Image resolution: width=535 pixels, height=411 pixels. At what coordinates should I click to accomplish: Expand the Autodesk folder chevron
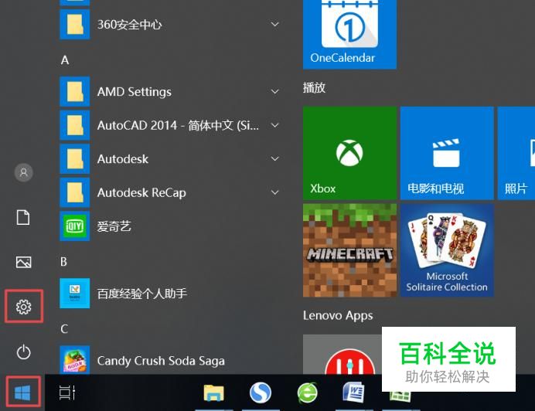[x=274, y=159]
